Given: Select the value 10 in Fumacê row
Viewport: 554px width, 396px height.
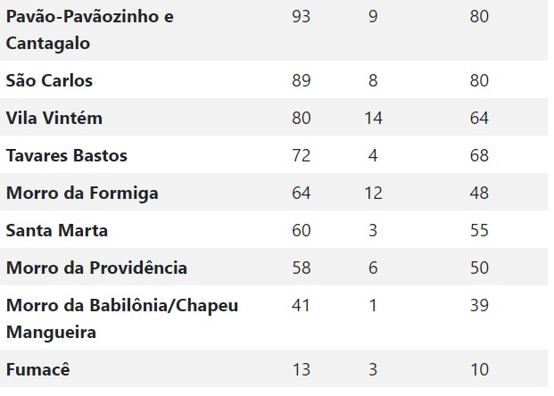Looking at the screenshot, I should coord(479,369).
